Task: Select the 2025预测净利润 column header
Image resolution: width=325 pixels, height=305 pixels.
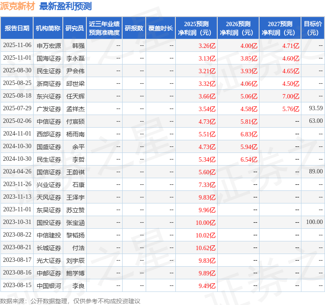Action: (196, 28)
